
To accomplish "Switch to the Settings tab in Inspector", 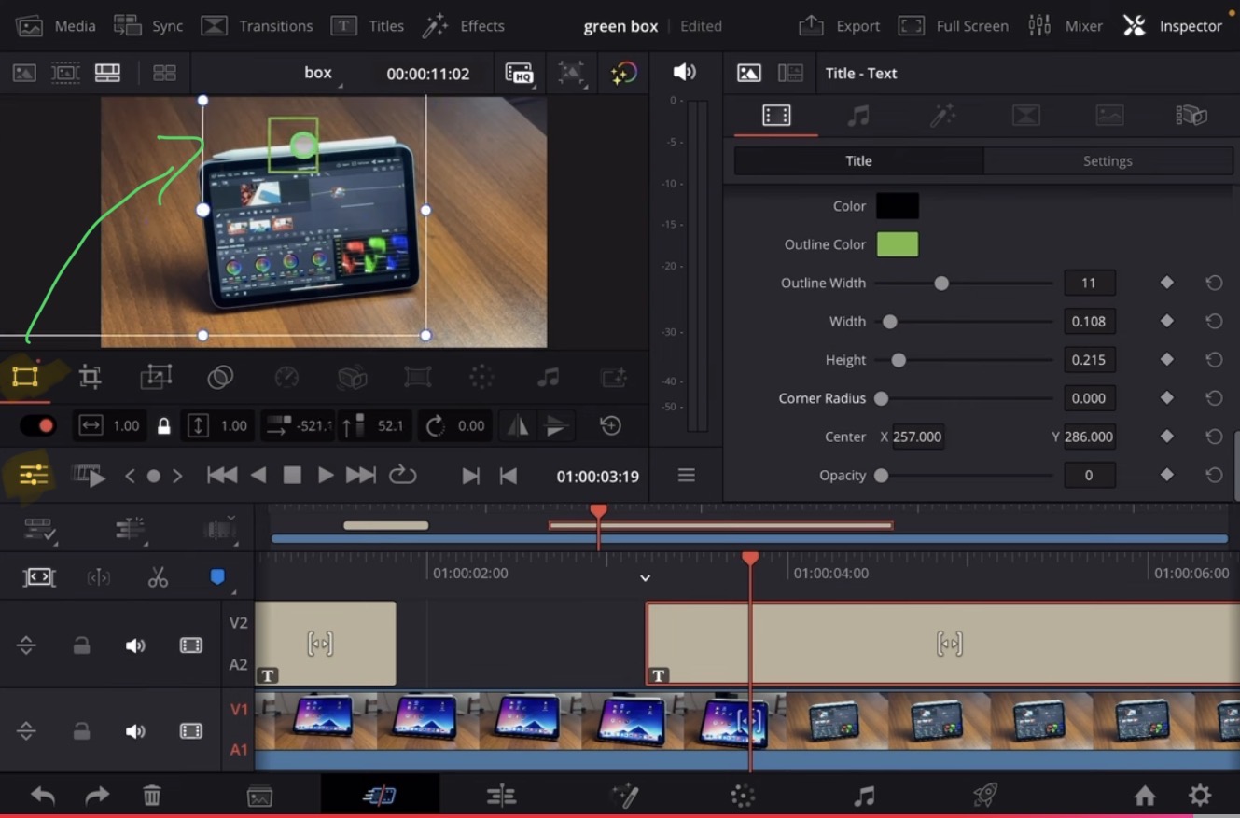I will (1107, 160).
